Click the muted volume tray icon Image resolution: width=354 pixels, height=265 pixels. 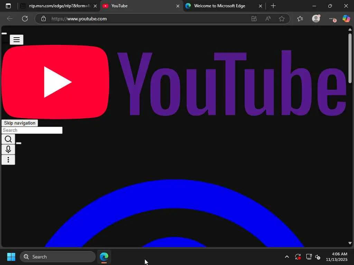tap(318, 257)
